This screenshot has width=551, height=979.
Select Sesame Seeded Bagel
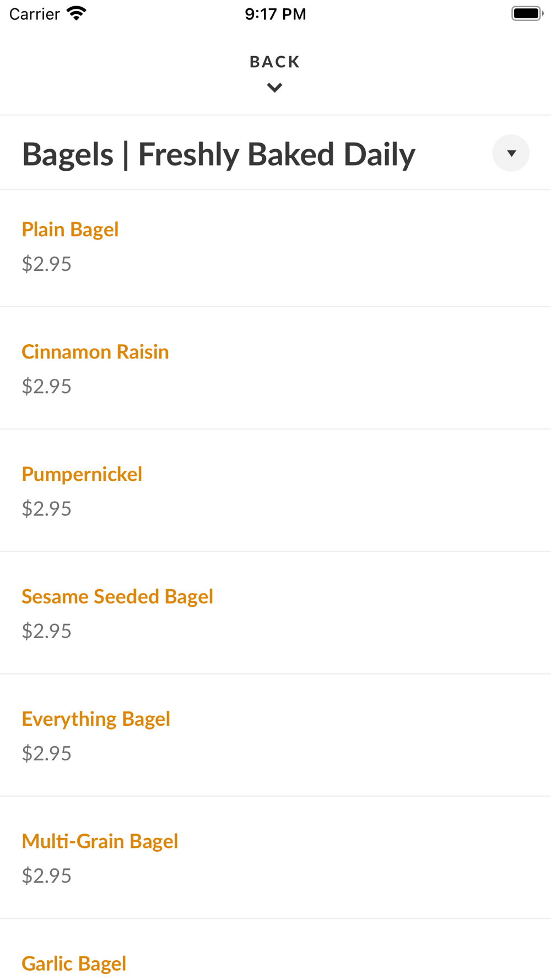click(117, 596)
